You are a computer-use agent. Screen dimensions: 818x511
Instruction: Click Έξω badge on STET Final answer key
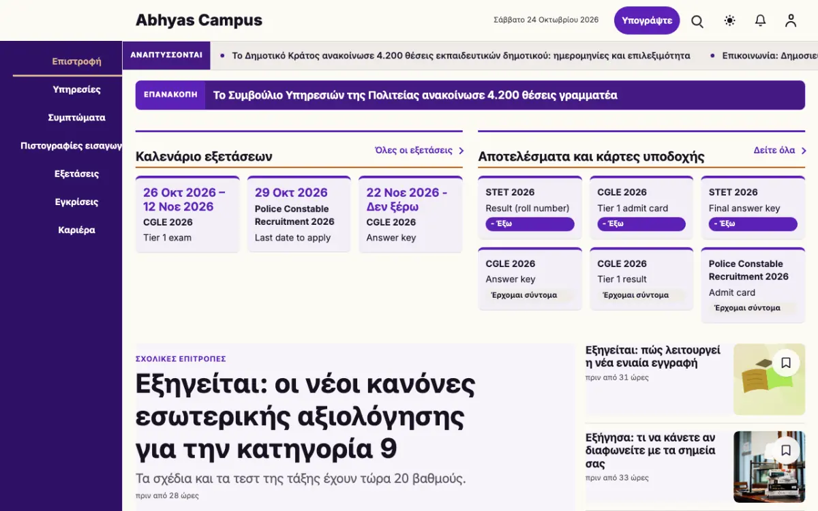(753, 224)
